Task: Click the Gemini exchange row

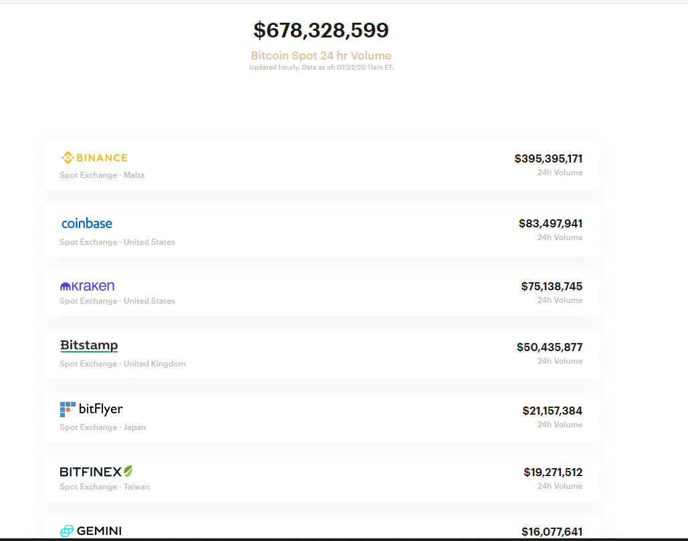Action: (x=321, y=530)
